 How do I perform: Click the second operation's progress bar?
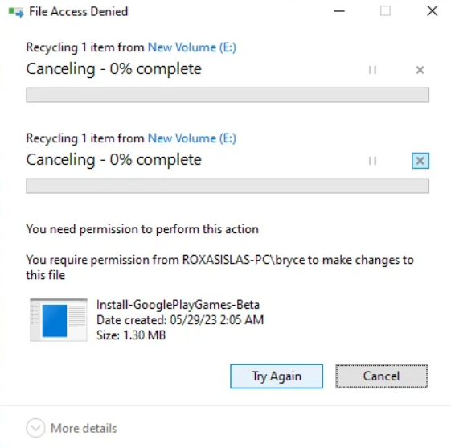point(228,186)
